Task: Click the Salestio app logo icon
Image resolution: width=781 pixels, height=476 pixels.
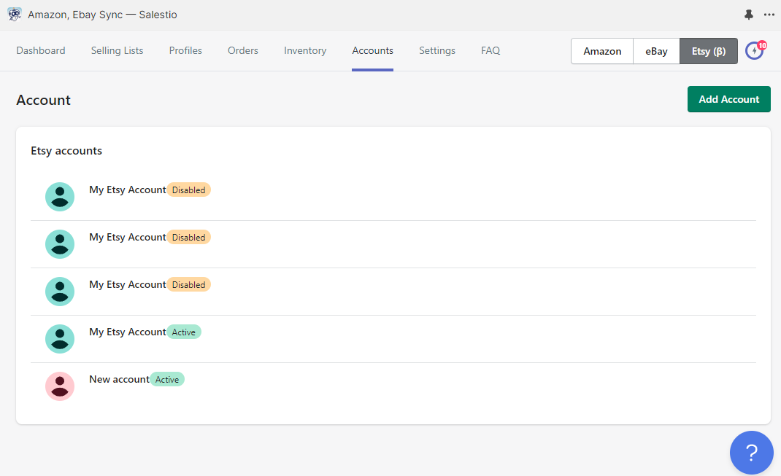Action: coord(15,15)
